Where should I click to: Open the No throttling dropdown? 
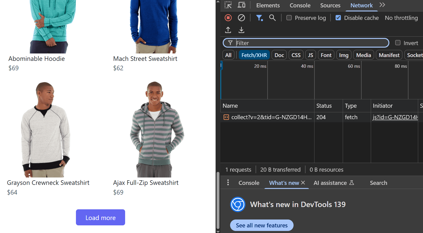(401, 18)
